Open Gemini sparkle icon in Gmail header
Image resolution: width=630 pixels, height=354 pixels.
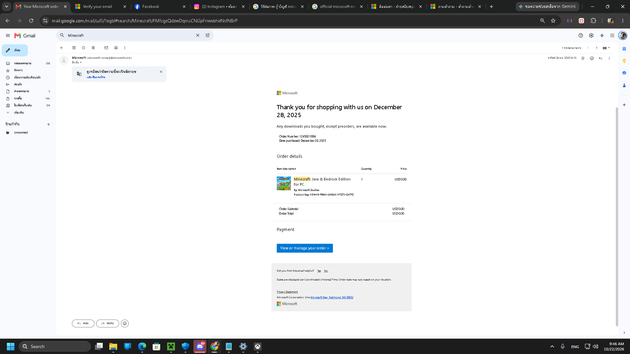602,35
